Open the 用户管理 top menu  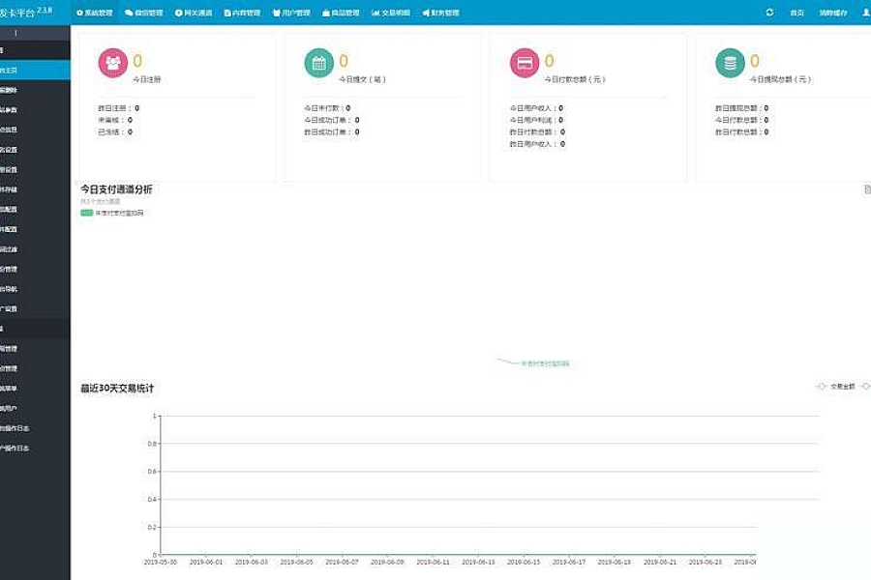291,13
